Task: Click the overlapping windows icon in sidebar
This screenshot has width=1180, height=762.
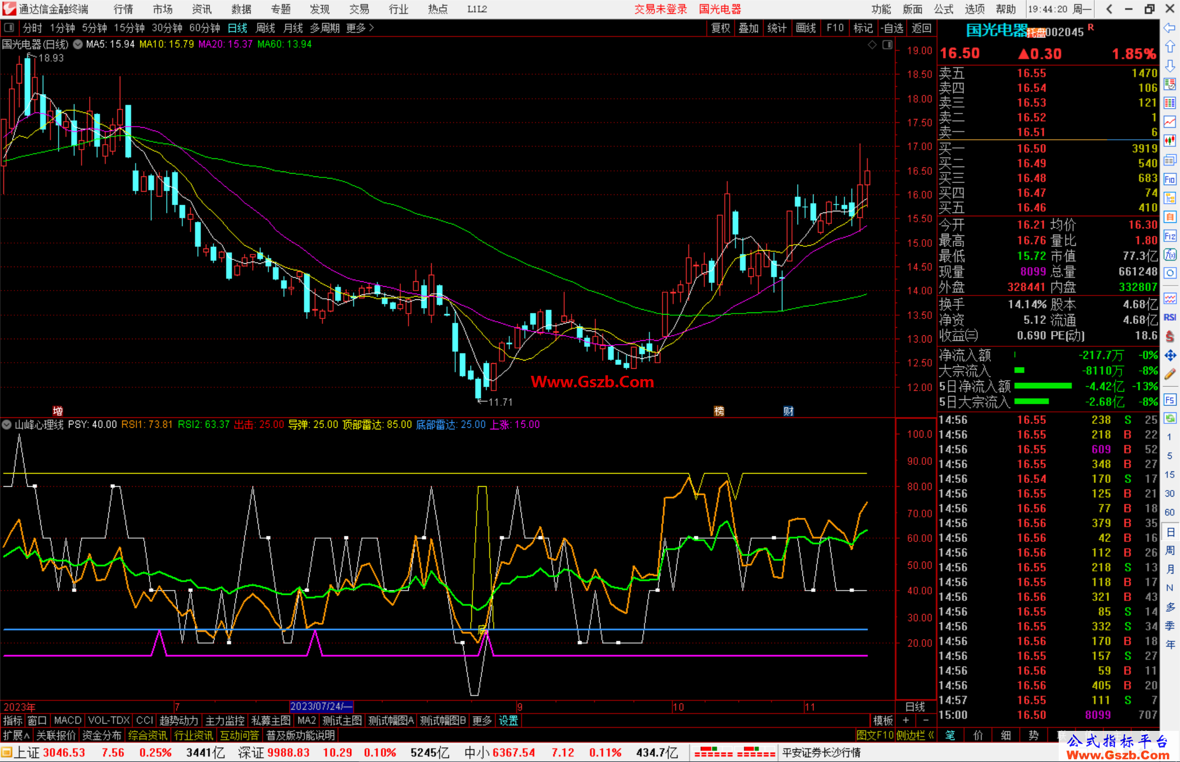Action: point(1170,161)
